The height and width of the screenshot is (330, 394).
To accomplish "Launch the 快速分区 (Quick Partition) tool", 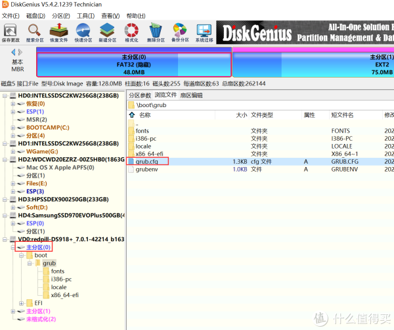I will 83,32.
